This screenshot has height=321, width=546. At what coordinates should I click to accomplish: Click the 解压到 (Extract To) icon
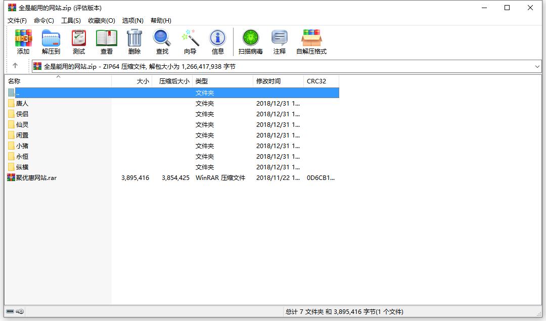51,41
